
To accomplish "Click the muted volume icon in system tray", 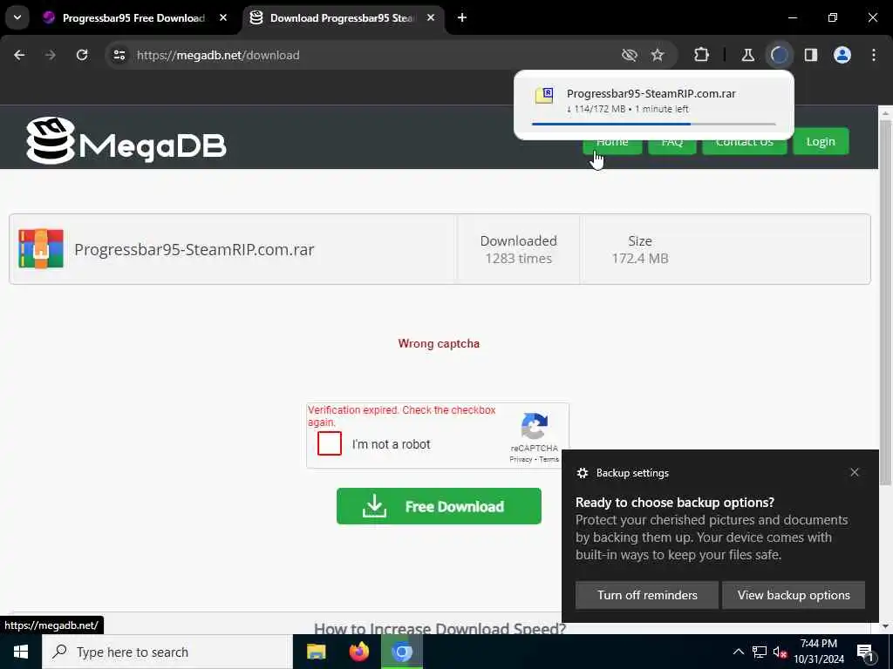I will pyautogui.click(x=781, y=652).
